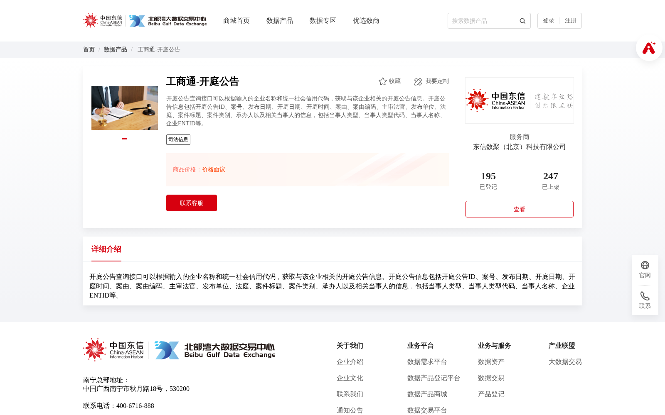Open the 数据产品 nav item
This screenshot has height=415, width=665.
pos(280,21)
